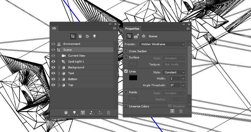Close the 3D panel
This screenshot has height=132, width=251.
pyautogui.click(x=115, y=24)
